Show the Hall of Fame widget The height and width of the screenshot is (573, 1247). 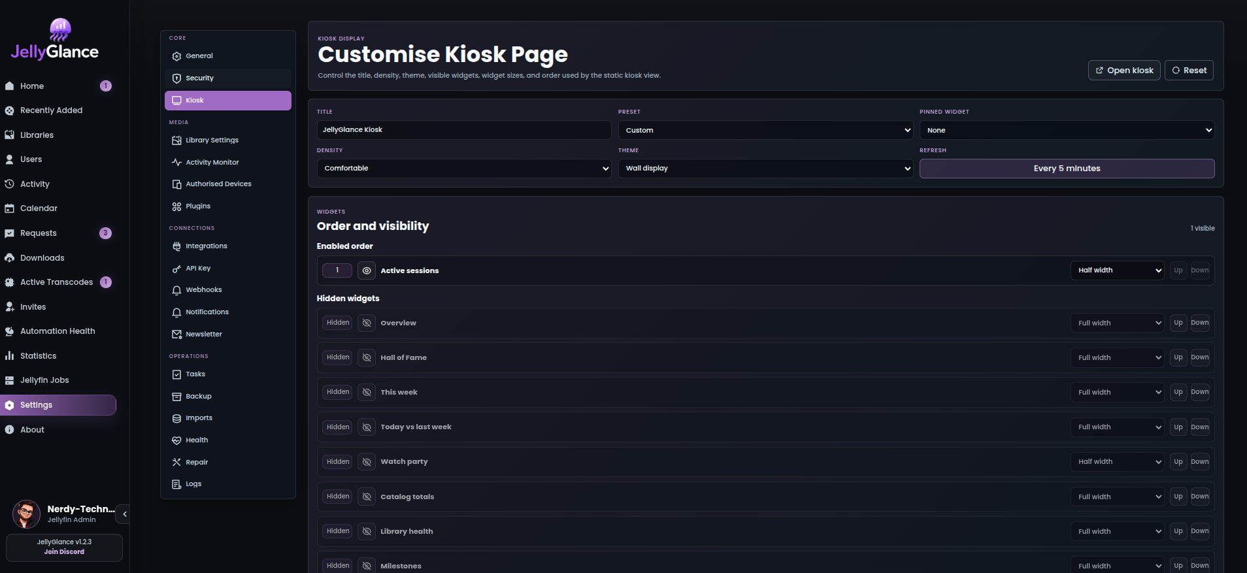(x=367, y=357)
